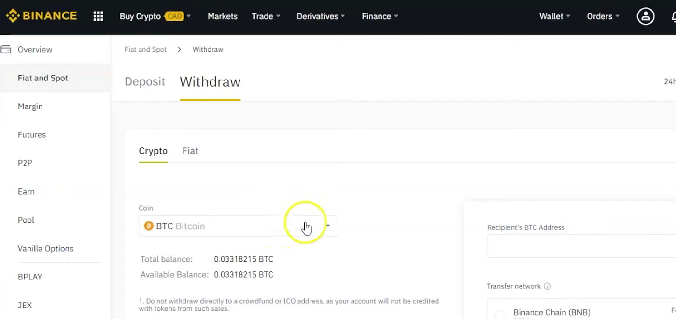Switch to the Deposit tab
This screenshot has width=676, height=319.
coord(144,81)
